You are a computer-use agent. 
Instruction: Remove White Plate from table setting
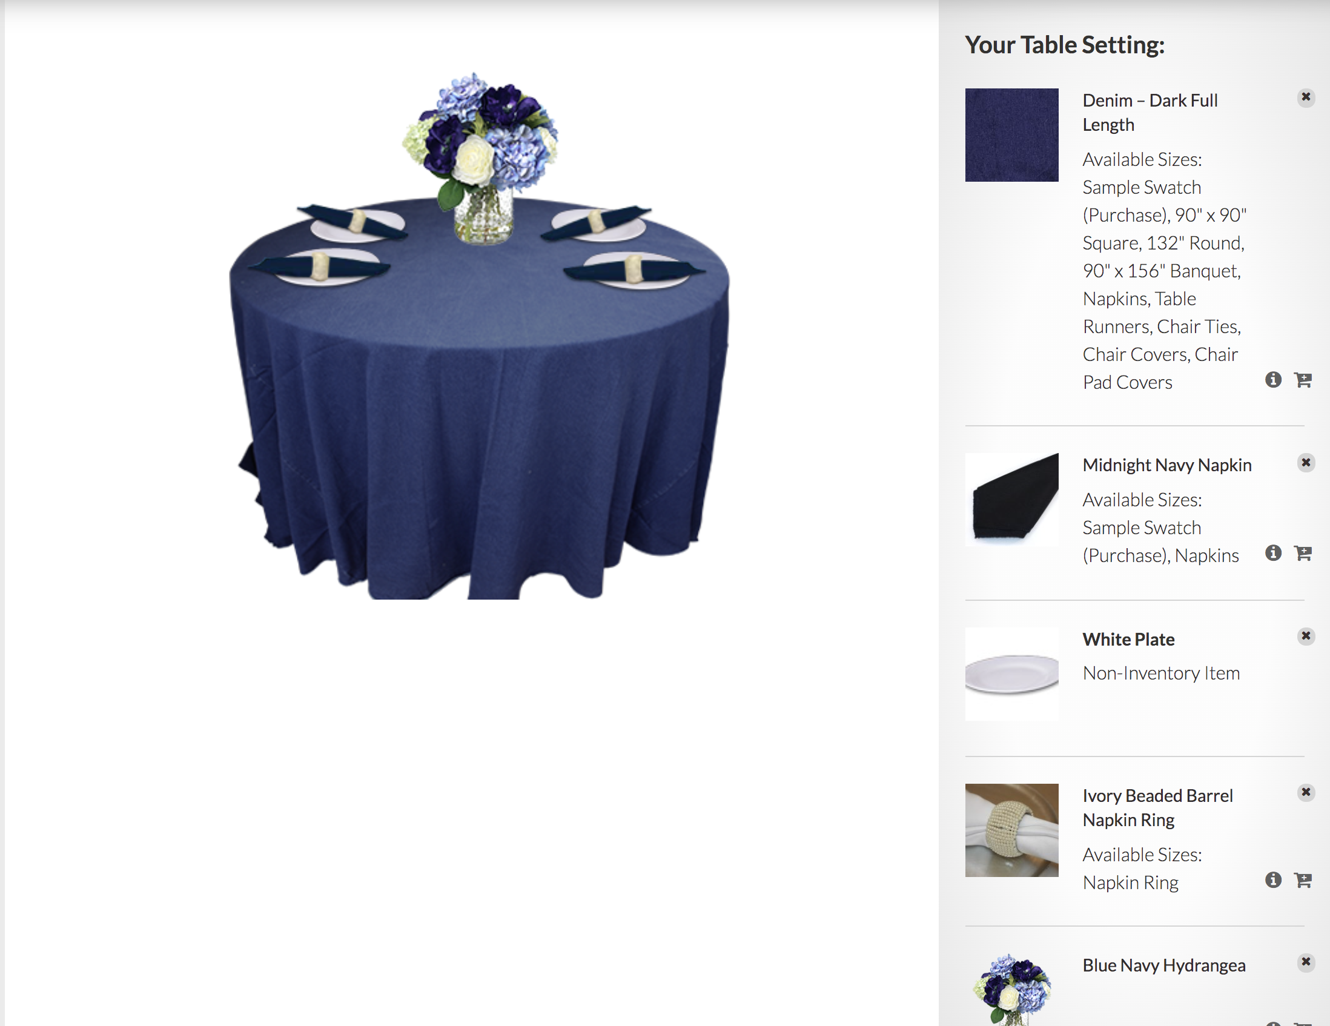(x=1306, y=637)
